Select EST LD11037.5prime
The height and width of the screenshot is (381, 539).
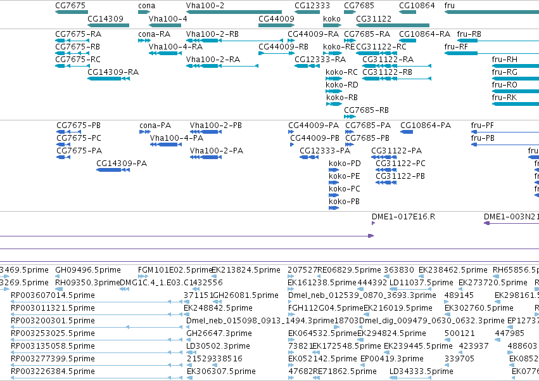click(410, 289)
